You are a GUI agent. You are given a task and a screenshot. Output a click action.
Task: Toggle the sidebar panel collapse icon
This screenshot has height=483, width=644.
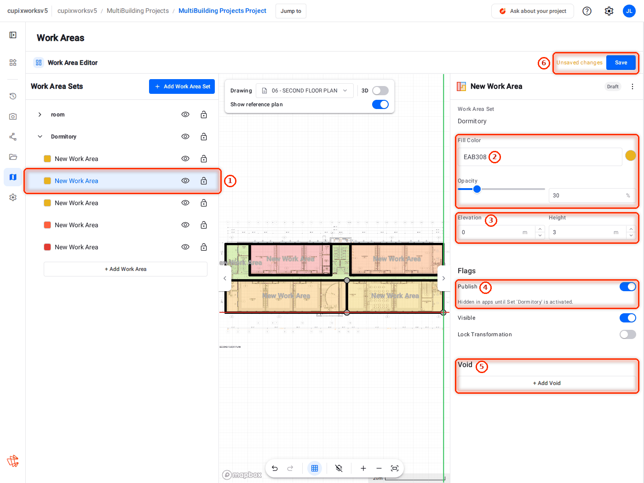(x=13, y=35)
